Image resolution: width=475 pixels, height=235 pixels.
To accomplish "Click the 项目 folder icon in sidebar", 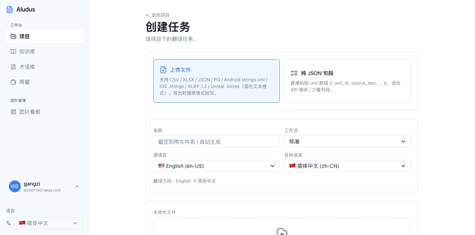I will point(13,36).
